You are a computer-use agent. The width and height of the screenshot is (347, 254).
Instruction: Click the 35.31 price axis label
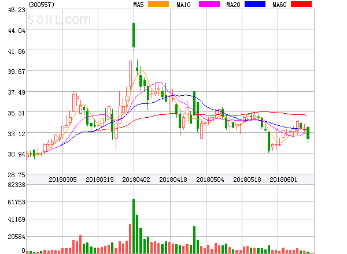pos(17,113)
